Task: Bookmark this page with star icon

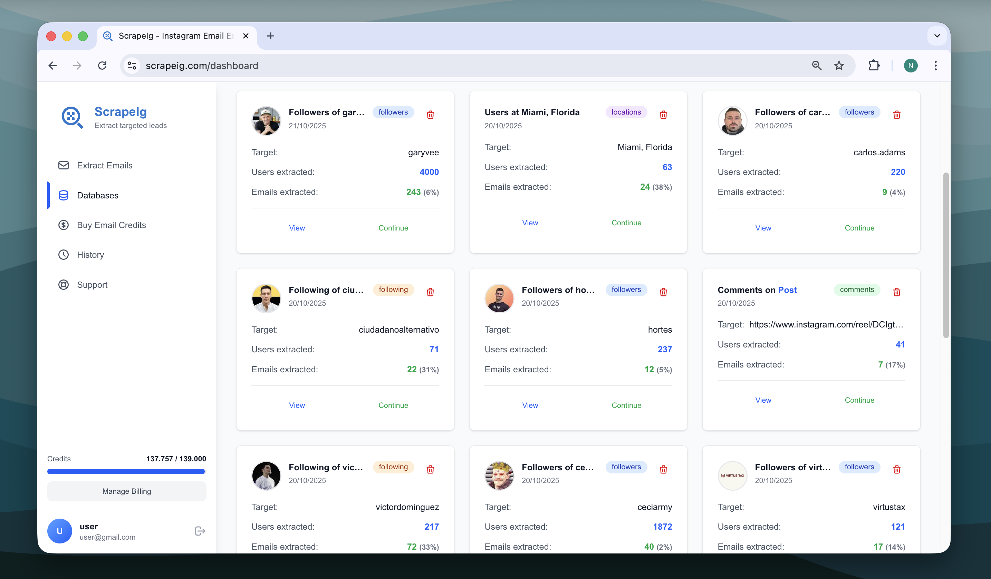Action: [839, 66]
